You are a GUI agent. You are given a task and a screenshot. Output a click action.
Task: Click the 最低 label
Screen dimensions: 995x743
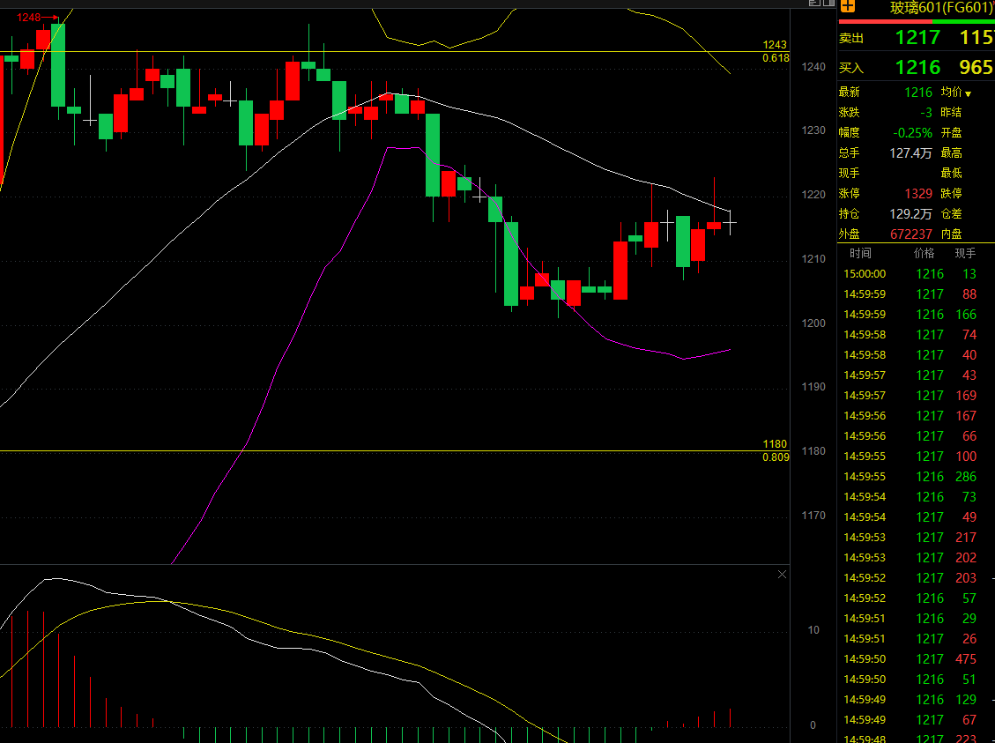pos(951,174)
